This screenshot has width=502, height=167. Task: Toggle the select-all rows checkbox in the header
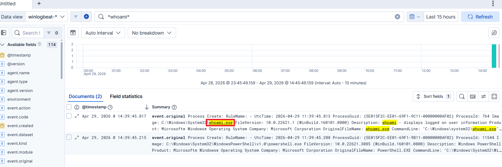(x=69, y=107)
